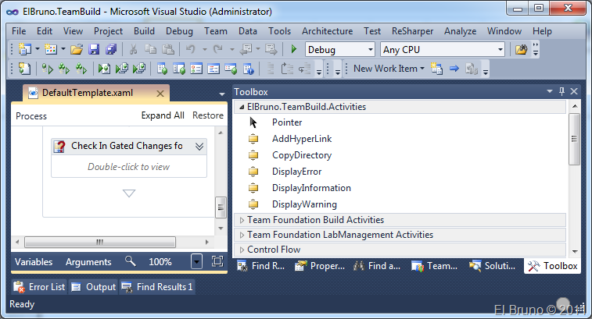Collapse the ElBruno.TeamBuild.Activities group
The height and width of the screenshot is (319, 592).
coord(242,107)
